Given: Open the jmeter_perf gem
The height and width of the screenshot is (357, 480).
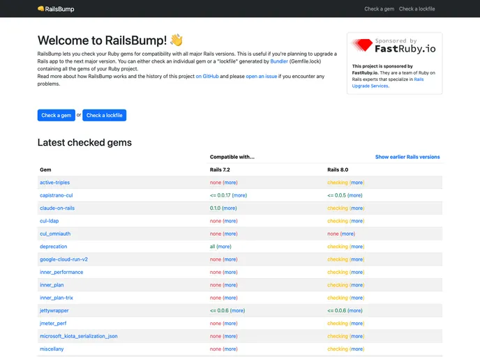Looking at the screenshot, I should tap(53, 324).
